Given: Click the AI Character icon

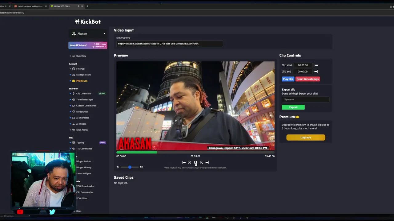Looking at the screenshot, I should pos(74,118).
